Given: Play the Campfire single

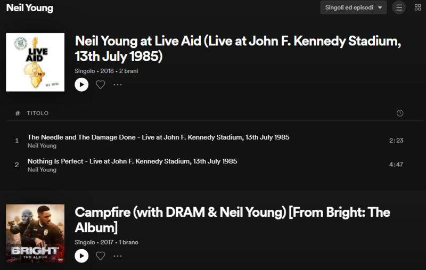Looking at the screenshot, I should click(81, 256).
